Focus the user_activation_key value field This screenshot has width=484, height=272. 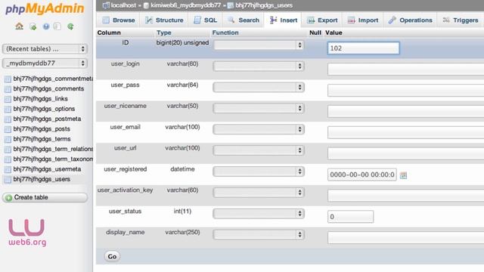[x=405, y=196]
